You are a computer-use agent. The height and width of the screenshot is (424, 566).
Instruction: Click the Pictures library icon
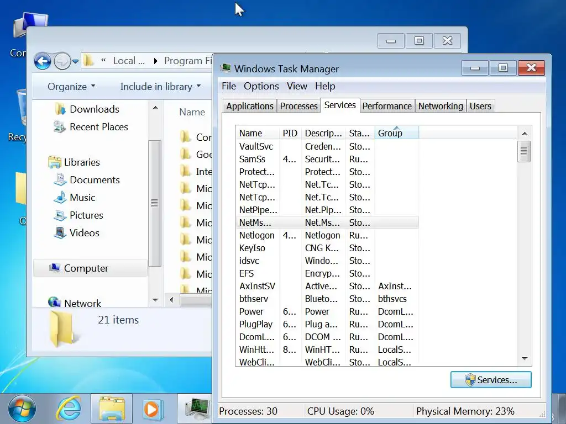[60, 215]
